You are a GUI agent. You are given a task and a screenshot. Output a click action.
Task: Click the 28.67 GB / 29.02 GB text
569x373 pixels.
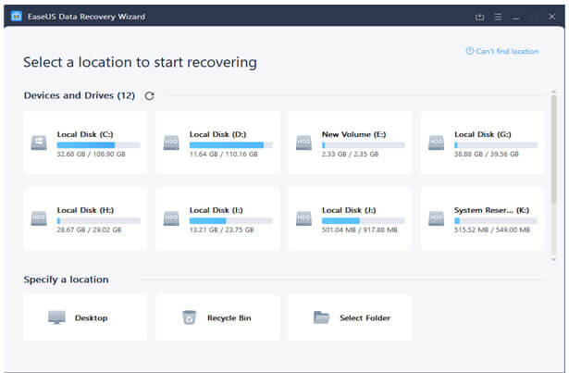point(89,230)
